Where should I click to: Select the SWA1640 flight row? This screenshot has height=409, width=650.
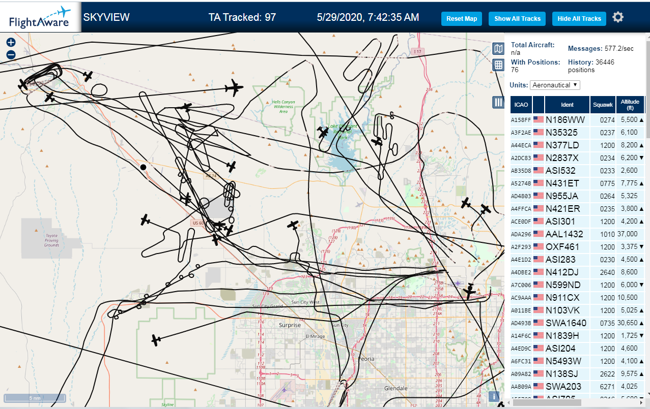coord(578,323)
